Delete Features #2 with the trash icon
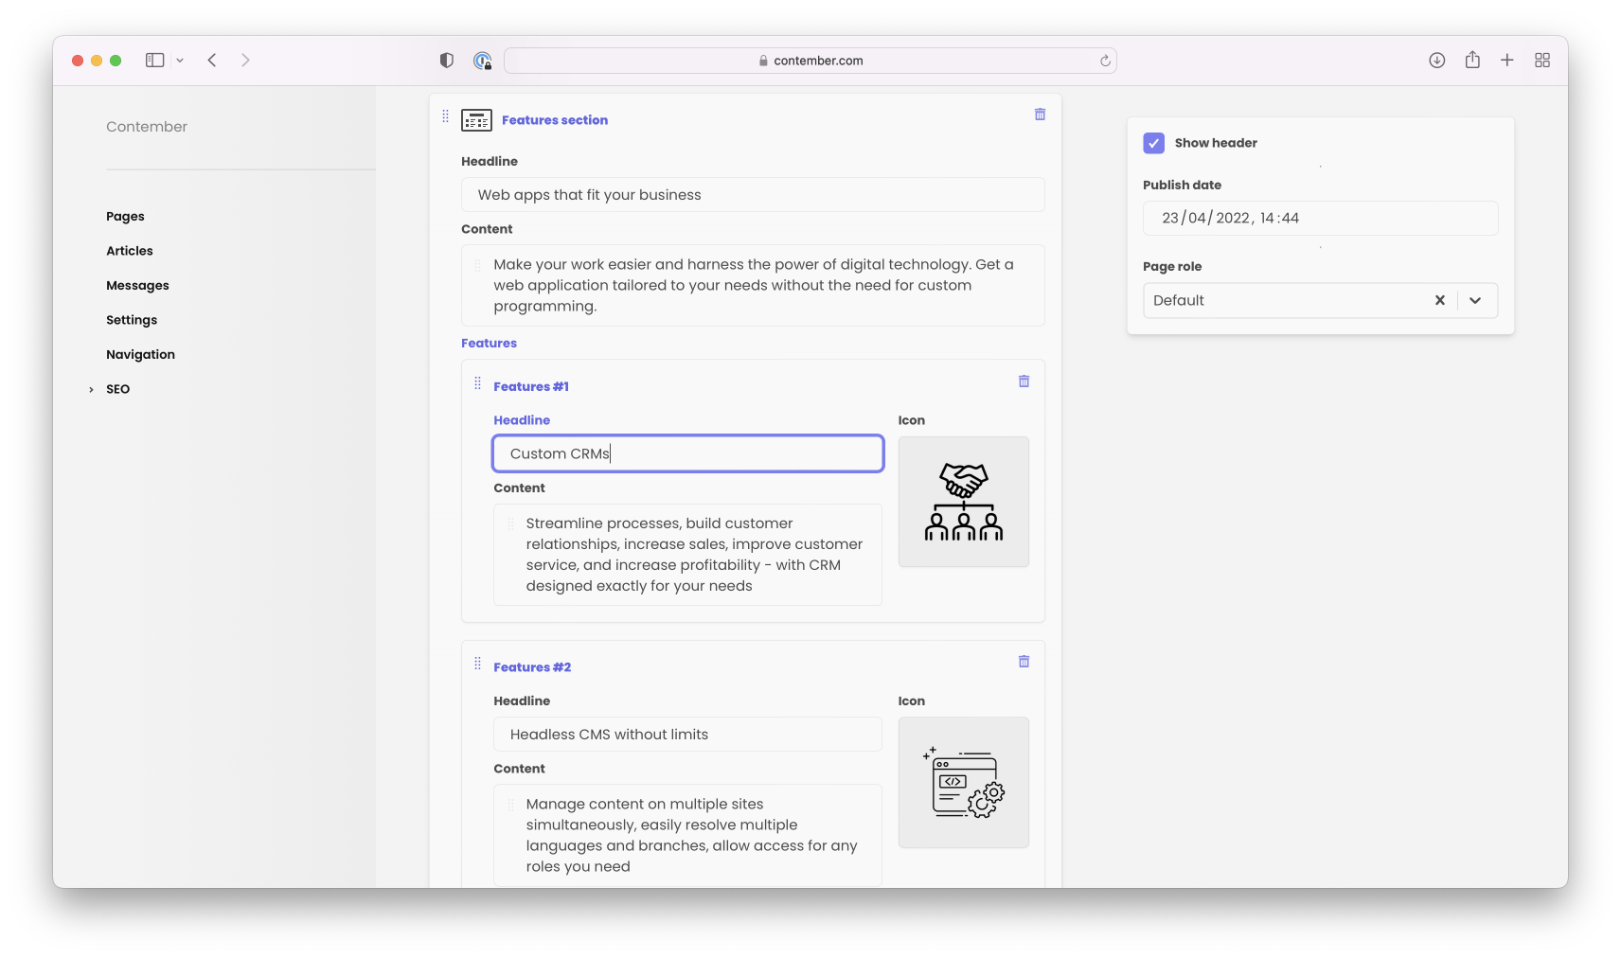Viewport: 1621px width, 958px height. tap(1024, 661)
